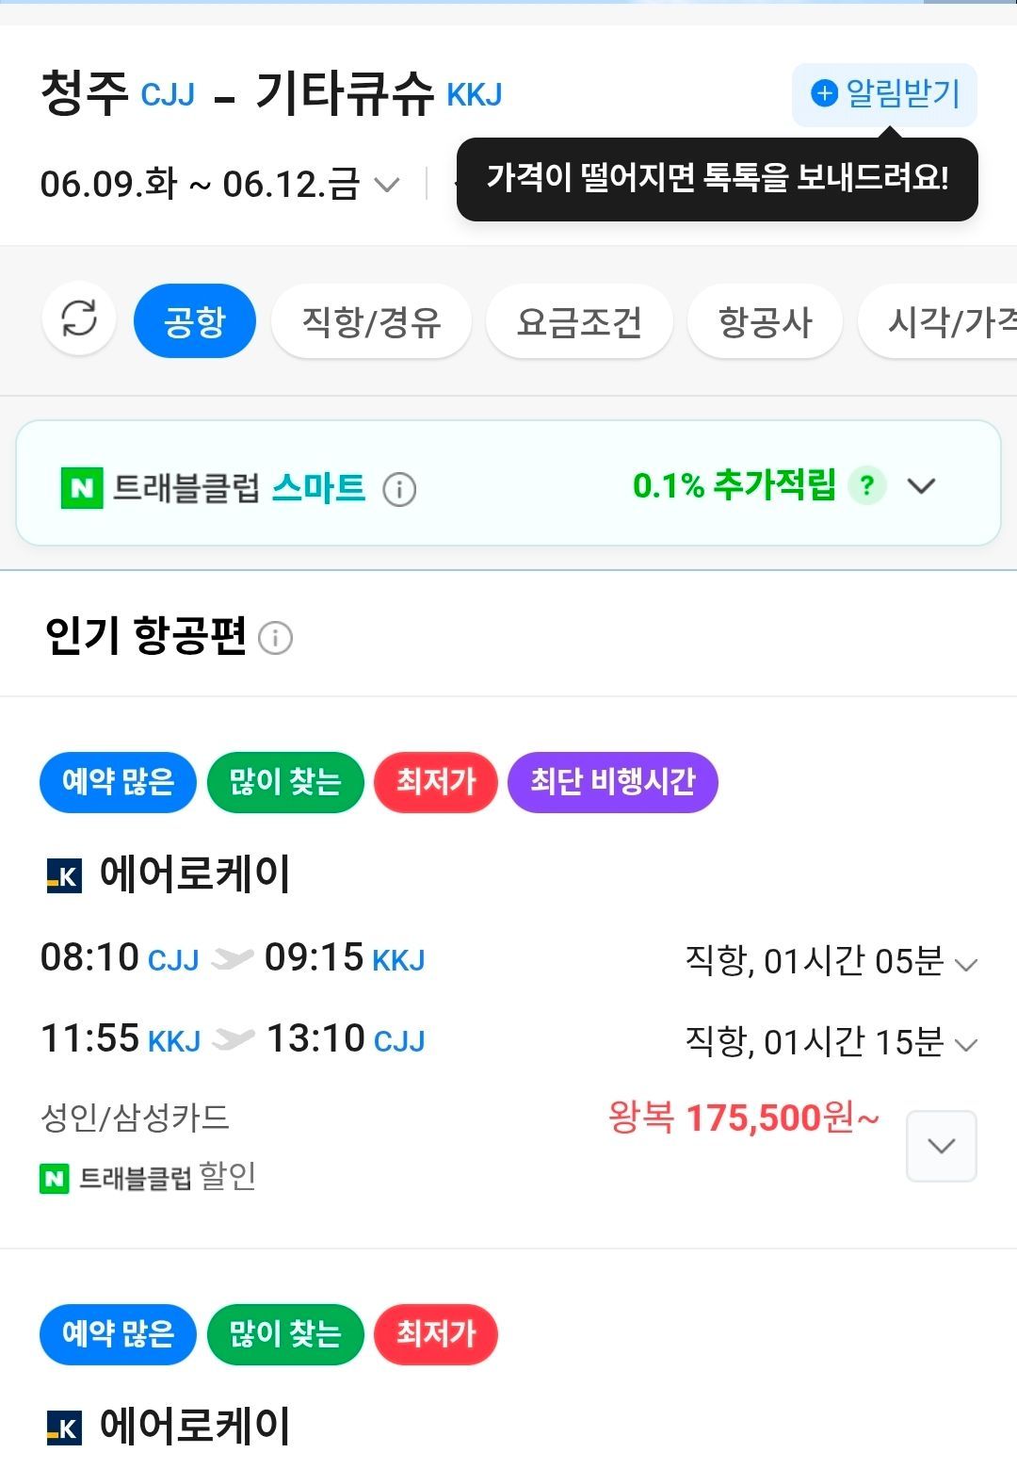Toggle the 공항 filter chip
The height and width of the screenshot is (1469, 1017).
coord(194,321)
